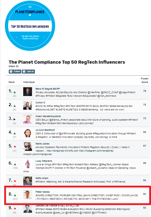
Task: Click the green up arrow beside rank 1
Action: point(15,92)
